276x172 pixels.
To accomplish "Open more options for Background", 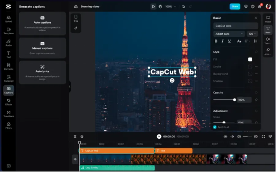I will click(x=256, y=74).
